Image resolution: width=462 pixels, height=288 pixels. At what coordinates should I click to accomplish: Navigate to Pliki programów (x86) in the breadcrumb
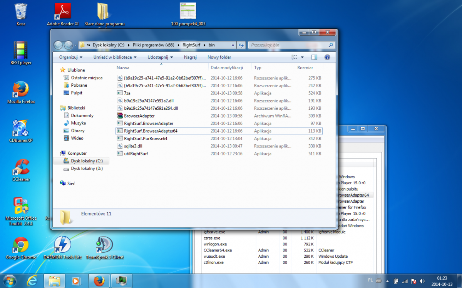(x=153, y=45)
